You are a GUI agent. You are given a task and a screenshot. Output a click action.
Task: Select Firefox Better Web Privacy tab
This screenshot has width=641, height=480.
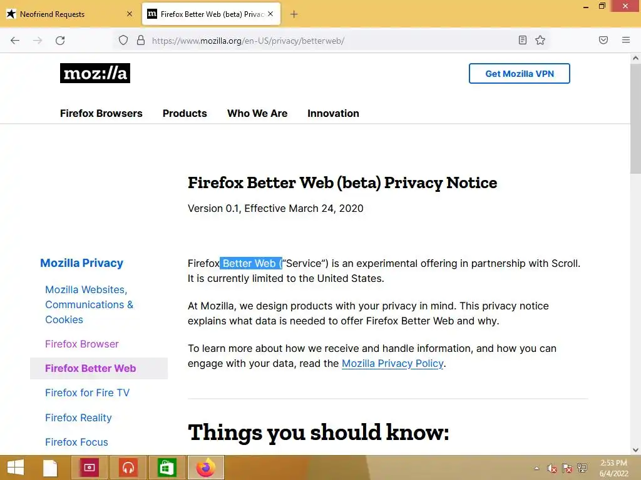[212, 14]
